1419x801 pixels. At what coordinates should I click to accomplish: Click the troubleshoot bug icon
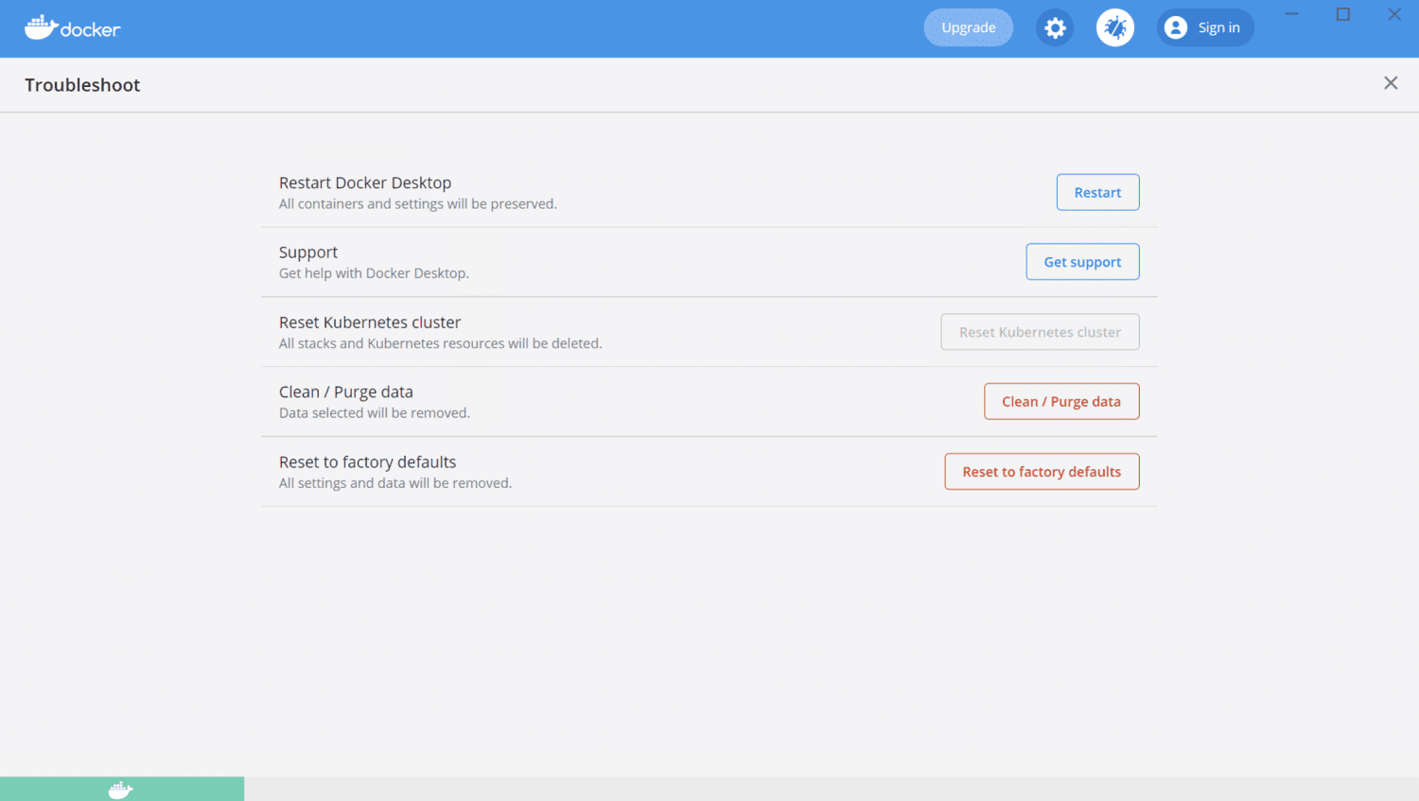pos(1115,28)
